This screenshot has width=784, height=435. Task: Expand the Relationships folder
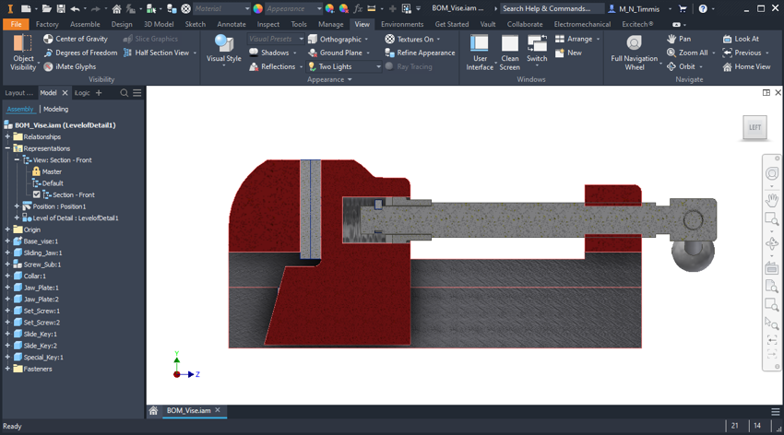(7, 136)
